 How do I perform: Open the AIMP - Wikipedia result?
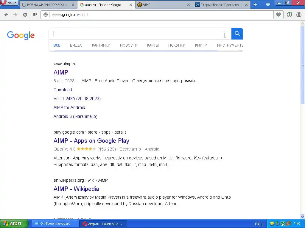76,189
